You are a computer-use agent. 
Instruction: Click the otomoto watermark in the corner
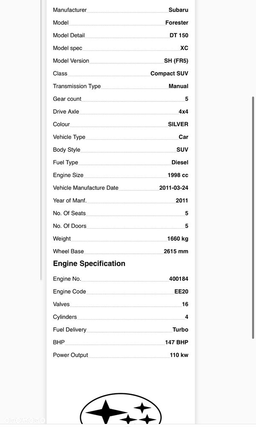[x=24, y=421]
